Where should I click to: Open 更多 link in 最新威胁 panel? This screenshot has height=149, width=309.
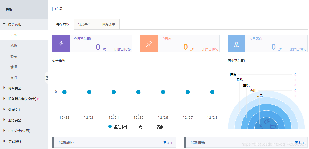click(x=168, y=143)
